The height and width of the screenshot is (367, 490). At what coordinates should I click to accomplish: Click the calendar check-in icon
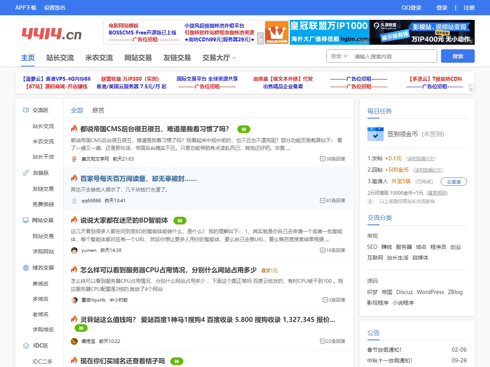[375, 134]
